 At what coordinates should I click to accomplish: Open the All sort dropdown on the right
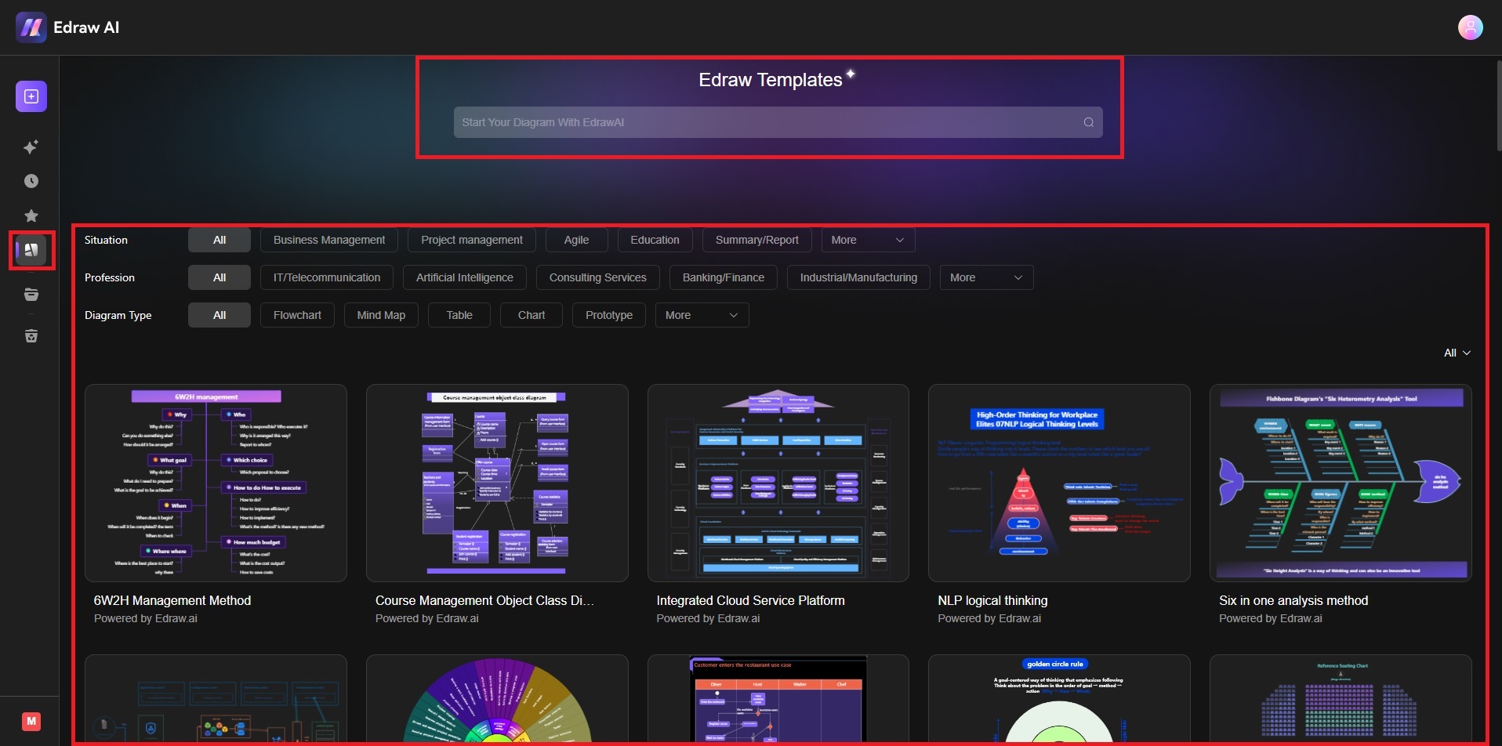click(1457, 353)
